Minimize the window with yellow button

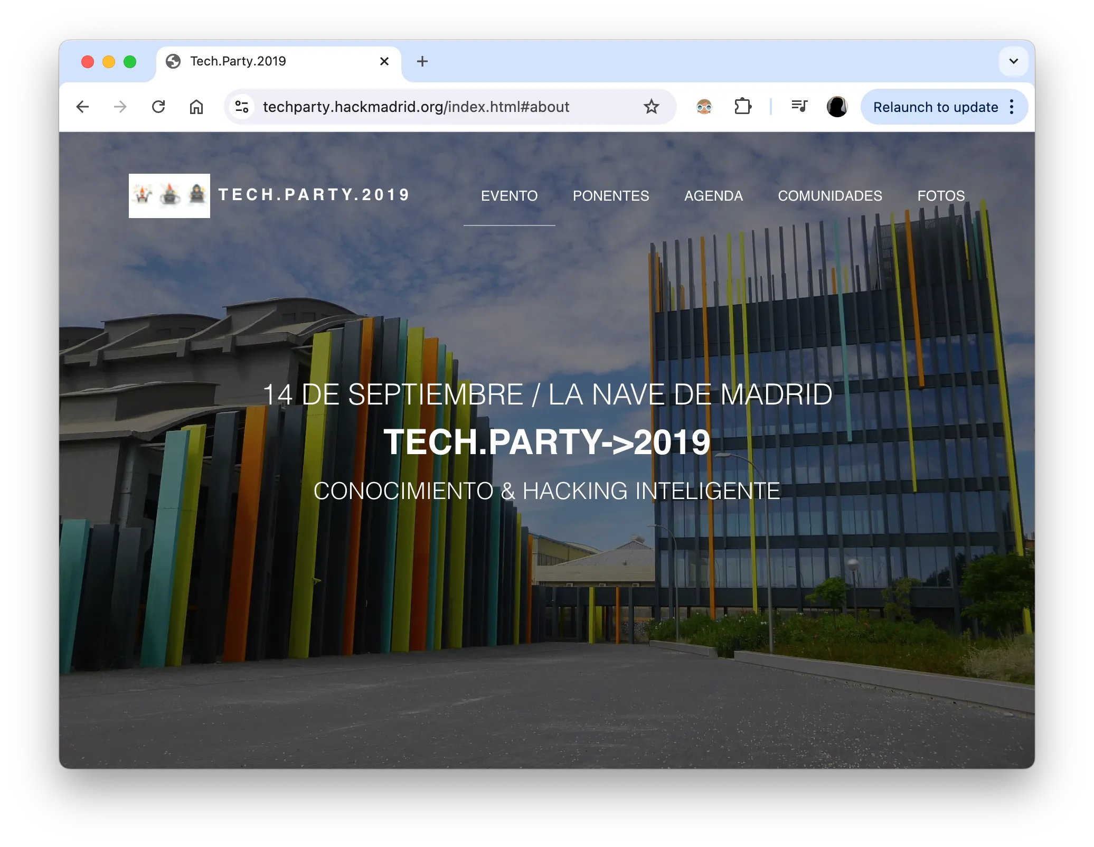[x=109, y=62]
